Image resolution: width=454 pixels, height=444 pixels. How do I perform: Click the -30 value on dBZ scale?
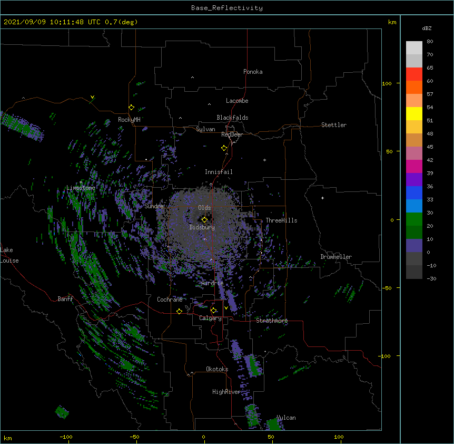[x=431, y=279]
